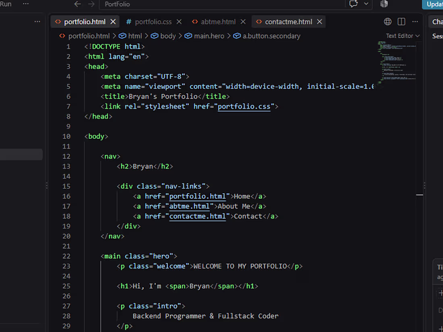Screen dimensions: 443x332
Task: Click the html file icon in the breadcrumb
Action: coord(62,36)
